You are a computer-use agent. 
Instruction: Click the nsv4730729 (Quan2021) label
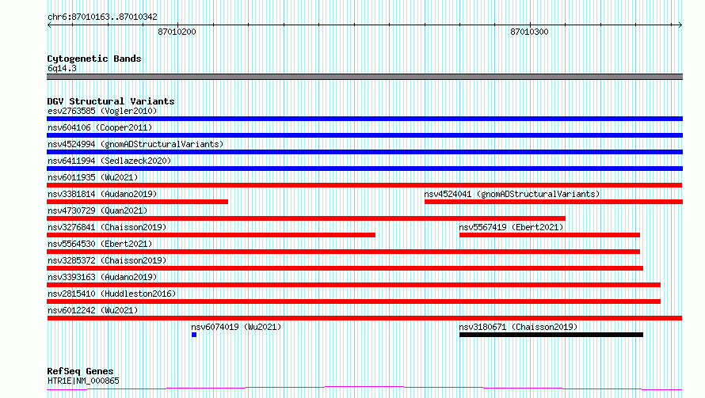[97, 210]
